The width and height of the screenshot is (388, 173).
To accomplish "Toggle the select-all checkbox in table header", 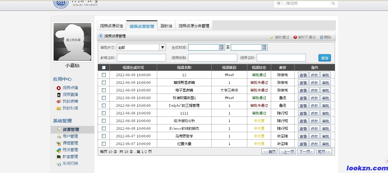I will coord(104,68).
